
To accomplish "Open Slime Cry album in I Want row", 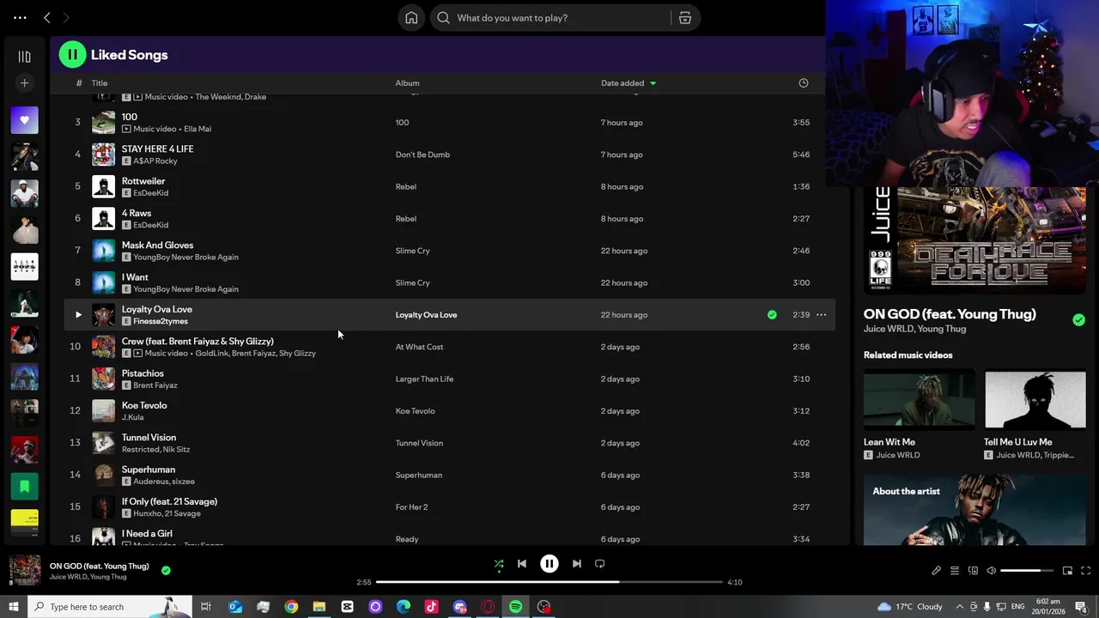I will pyautogui.click(x=412, y=282).
